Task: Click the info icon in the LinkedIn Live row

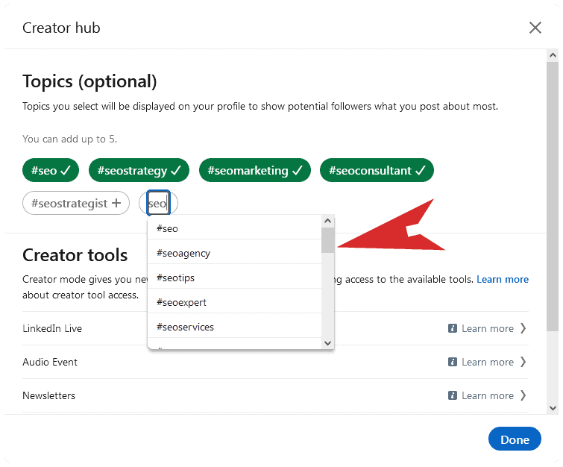Action: (453, 328)
